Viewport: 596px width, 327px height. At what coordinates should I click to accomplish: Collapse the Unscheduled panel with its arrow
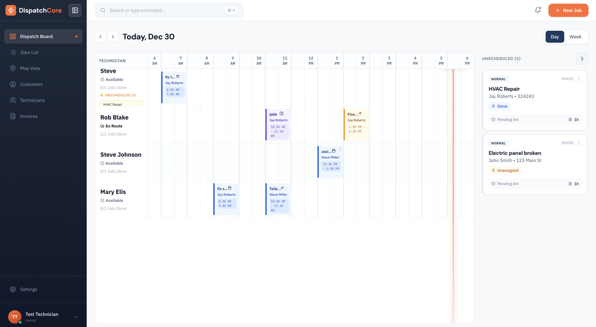pos(582,59)
